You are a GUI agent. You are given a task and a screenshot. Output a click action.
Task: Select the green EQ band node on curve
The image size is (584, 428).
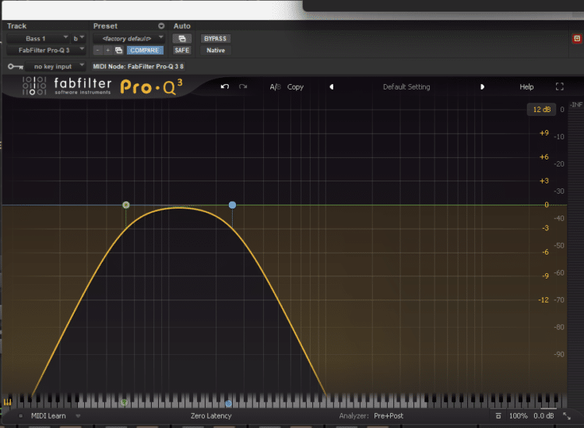126,205
